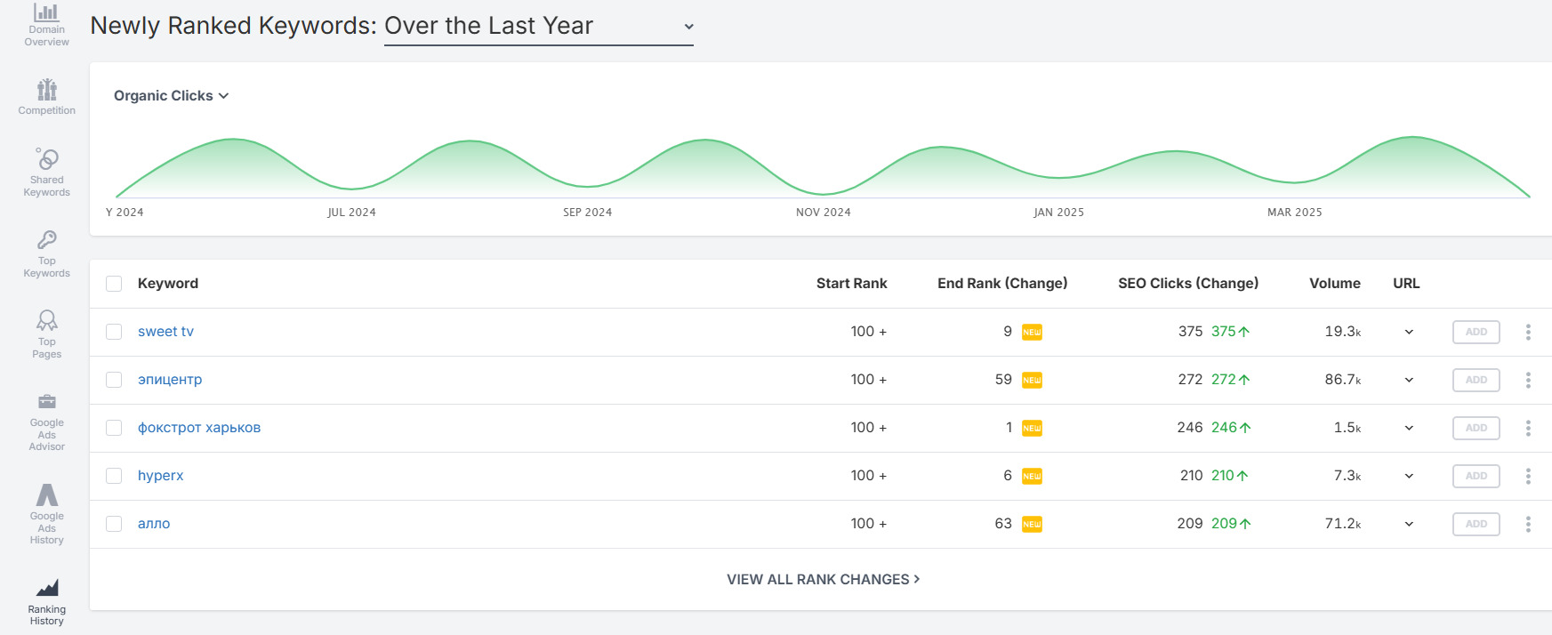Image resolution: width=1552 pixels, height=635 pixels.
Task: Open Domain Overview from sidebar
Action: [x=46, y=25]
